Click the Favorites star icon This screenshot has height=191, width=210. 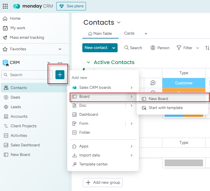5,49
